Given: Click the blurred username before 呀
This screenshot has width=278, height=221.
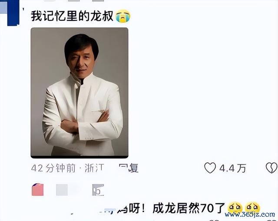Looking at the screenshot, I should (113, 209).
